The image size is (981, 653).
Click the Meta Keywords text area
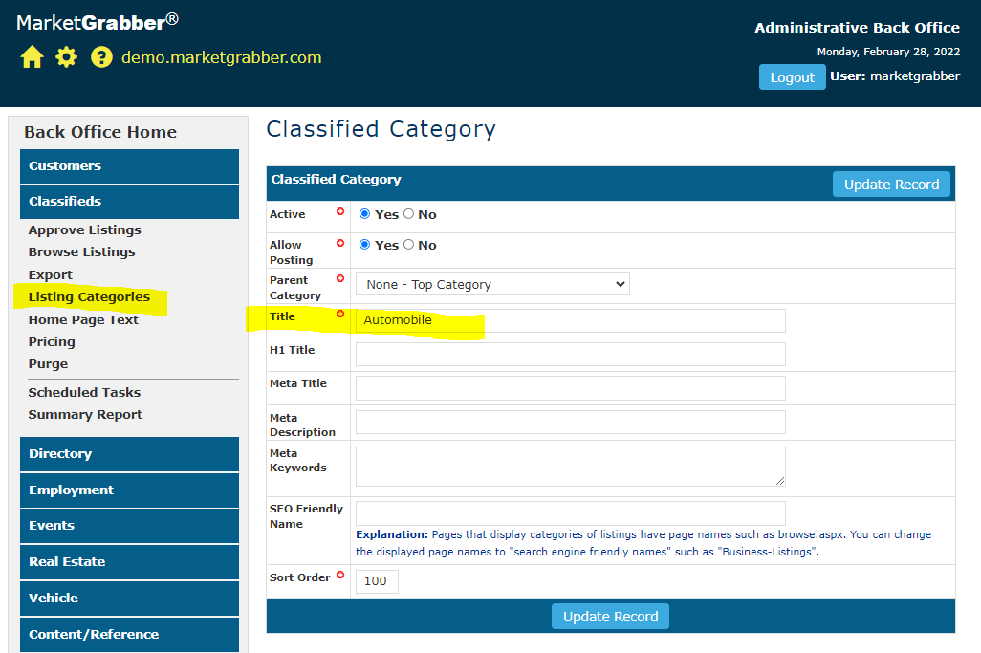point(571,466)
